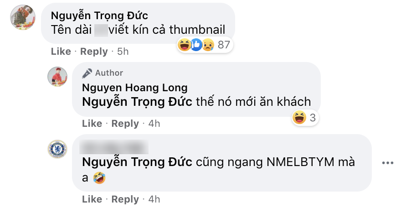Open the three-dots comment options menu
The width and height of the screenshot is (401, 208).
tap(387, 163)
